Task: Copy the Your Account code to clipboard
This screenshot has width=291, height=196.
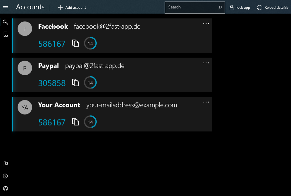Action: (x=75, y=122)
